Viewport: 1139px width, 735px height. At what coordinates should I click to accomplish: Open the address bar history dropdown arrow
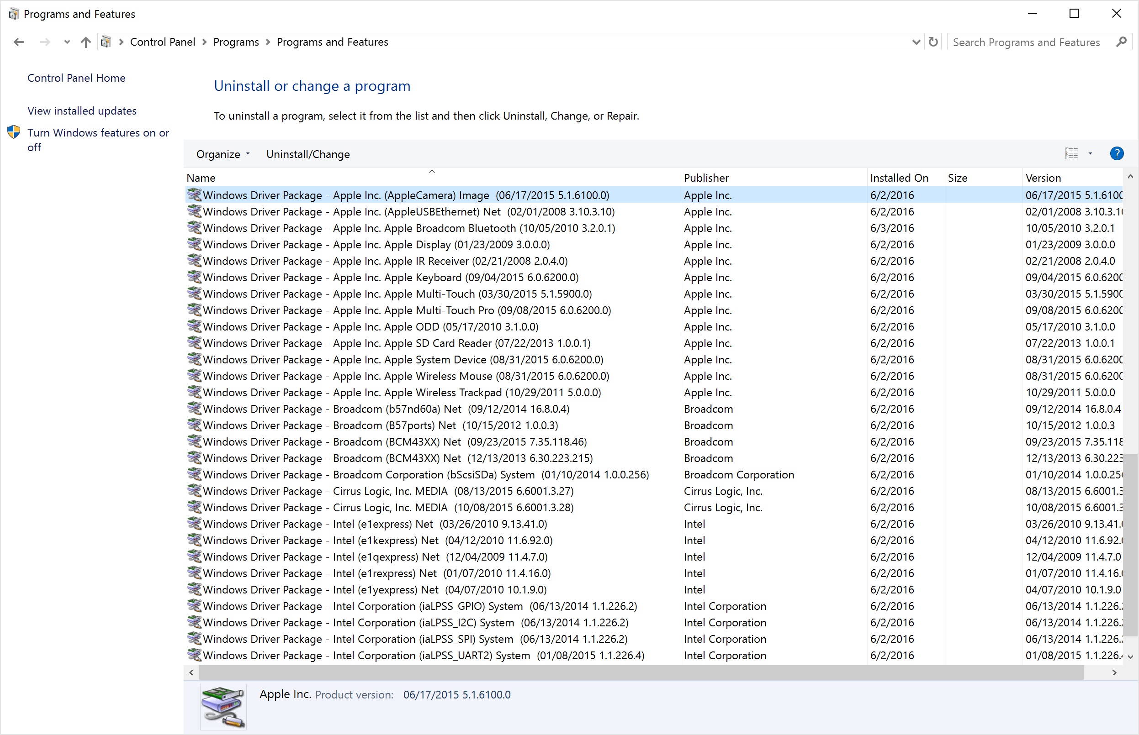click(x=916, y=42)
